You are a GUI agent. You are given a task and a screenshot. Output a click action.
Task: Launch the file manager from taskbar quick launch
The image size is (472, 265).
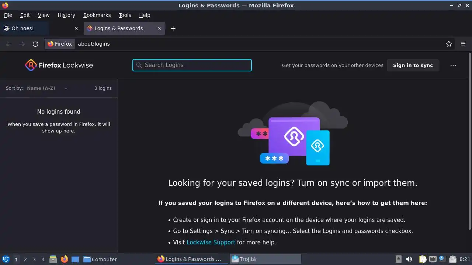53,259
